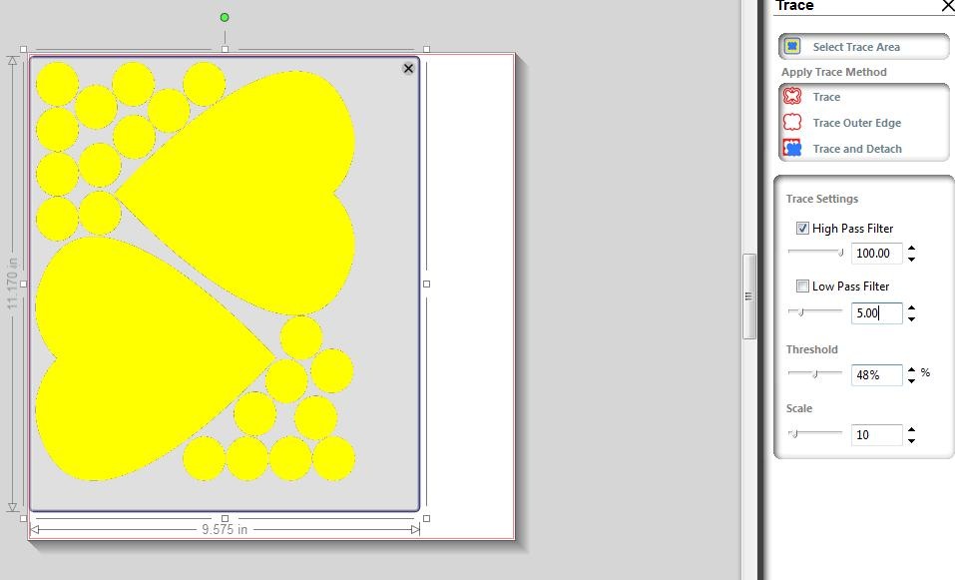
Task: Click the Select Trace Area icon
Action: tap(791, 46)
